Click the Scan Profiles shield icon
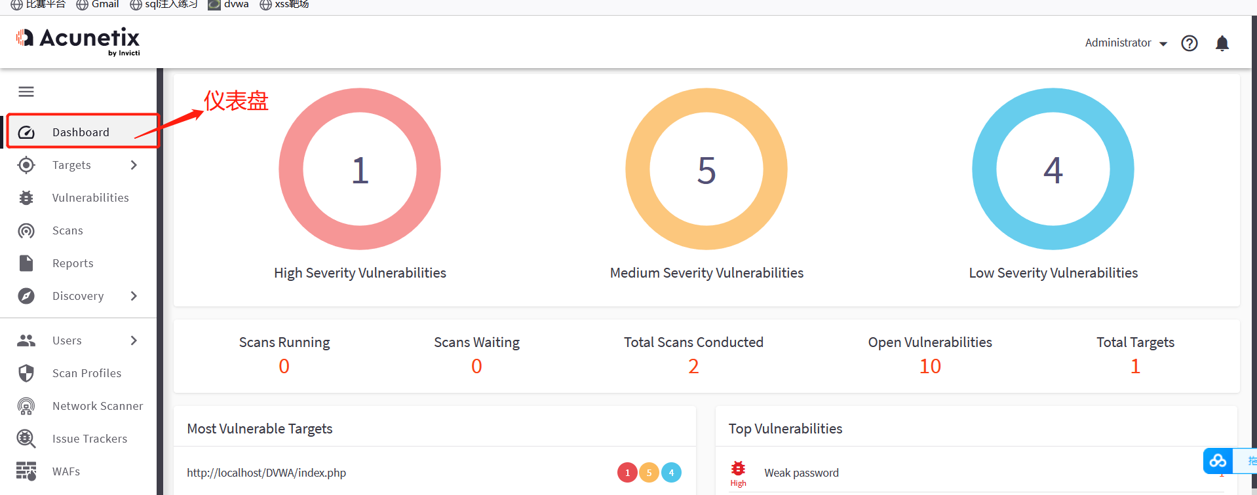The height and width of the screenshot is (495, 1257). click(26, 373)
